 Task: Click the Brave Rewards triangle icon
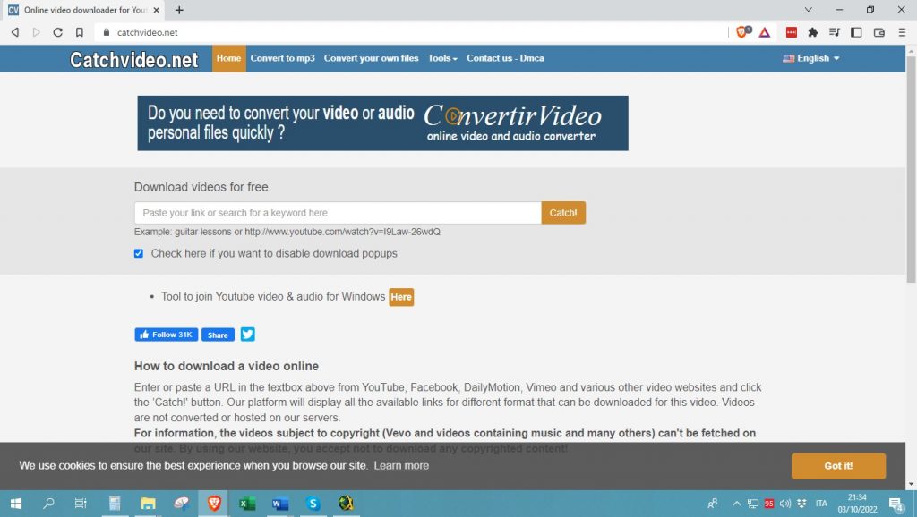[x=766, y=33]
